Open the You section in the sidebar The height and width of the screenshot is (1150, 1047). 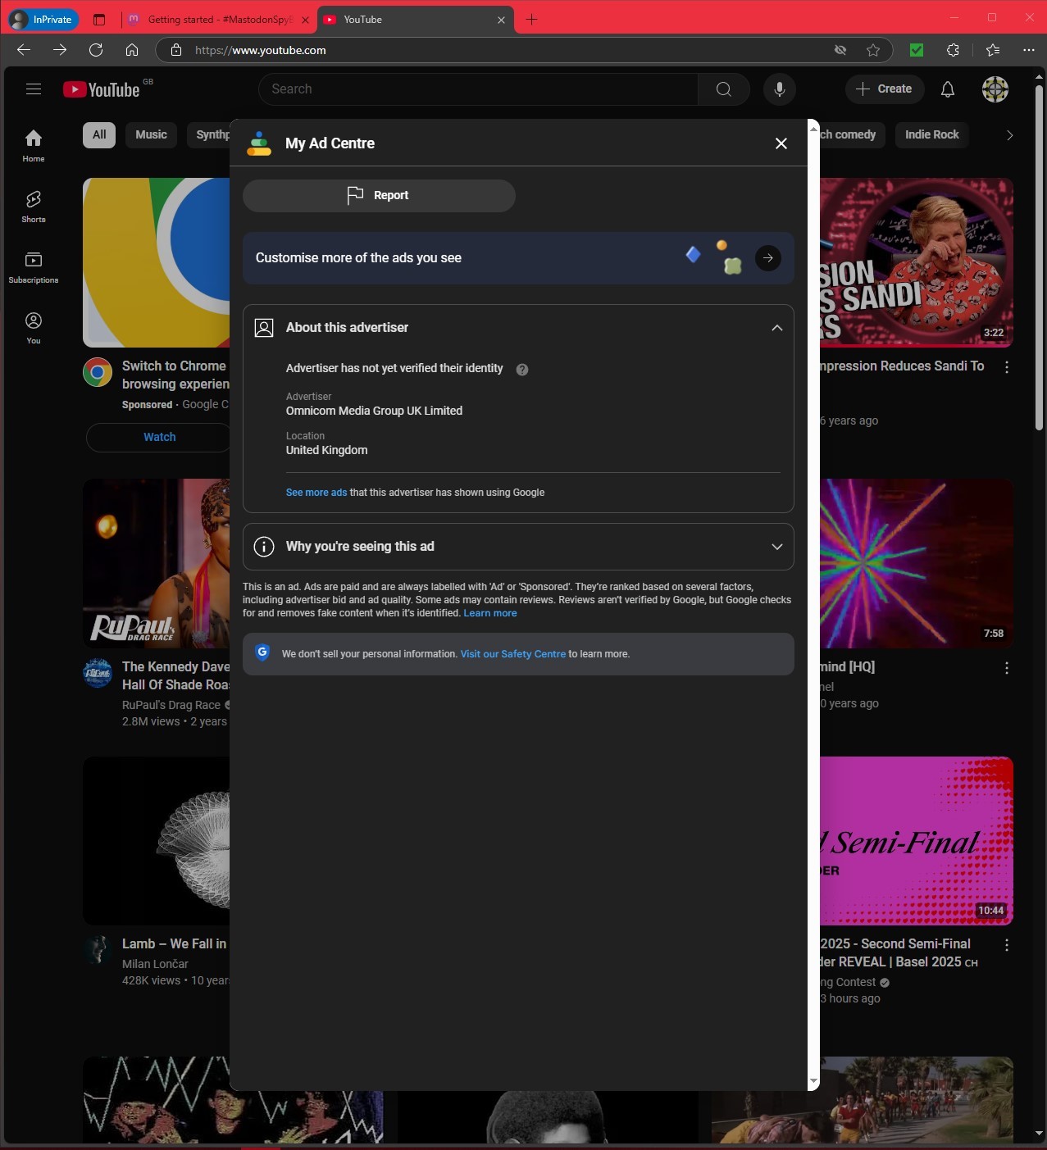[34, 328]
